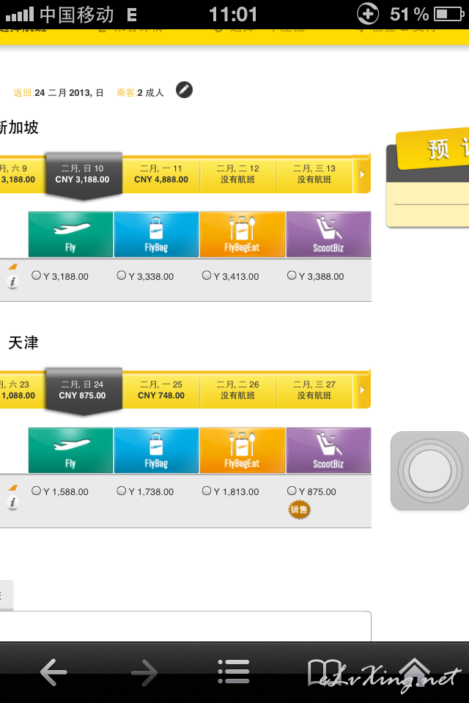Viewport: 469px width, 703px height.
Task: Tap passengers 2 成人 text
Action: [x=151, y=93]
